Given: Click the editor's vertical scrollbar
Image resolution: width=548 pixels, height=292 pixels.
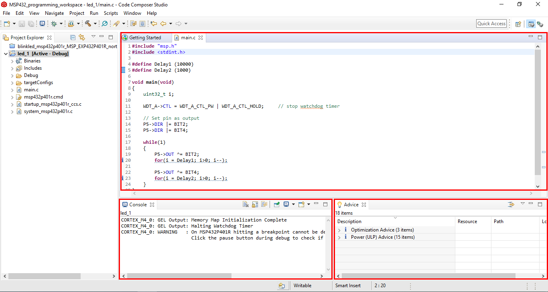Looking at the screenshot, I should pyautogui.click(x=538, y=112).
